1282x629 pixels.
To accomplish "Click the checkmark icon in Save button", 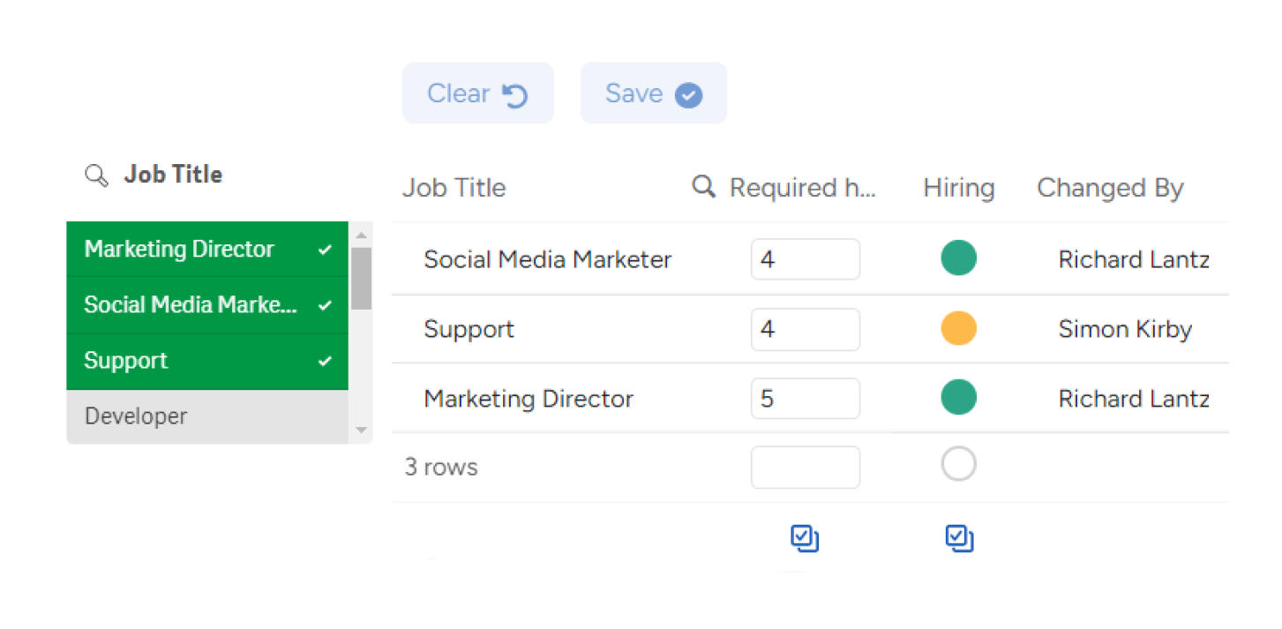I will point(688,94).
